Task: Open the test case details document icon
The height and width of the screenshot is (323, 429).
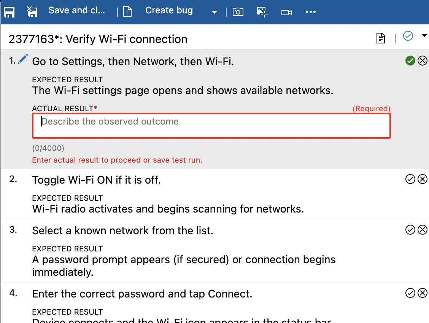Action: point(380,38)
